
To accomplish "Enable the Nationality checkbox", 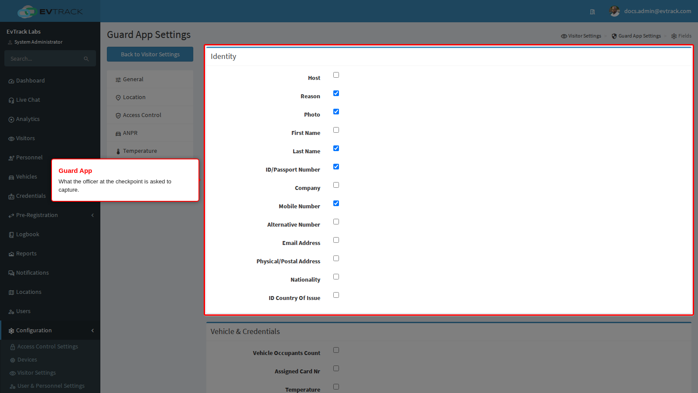I will click(x=336, y=277).
